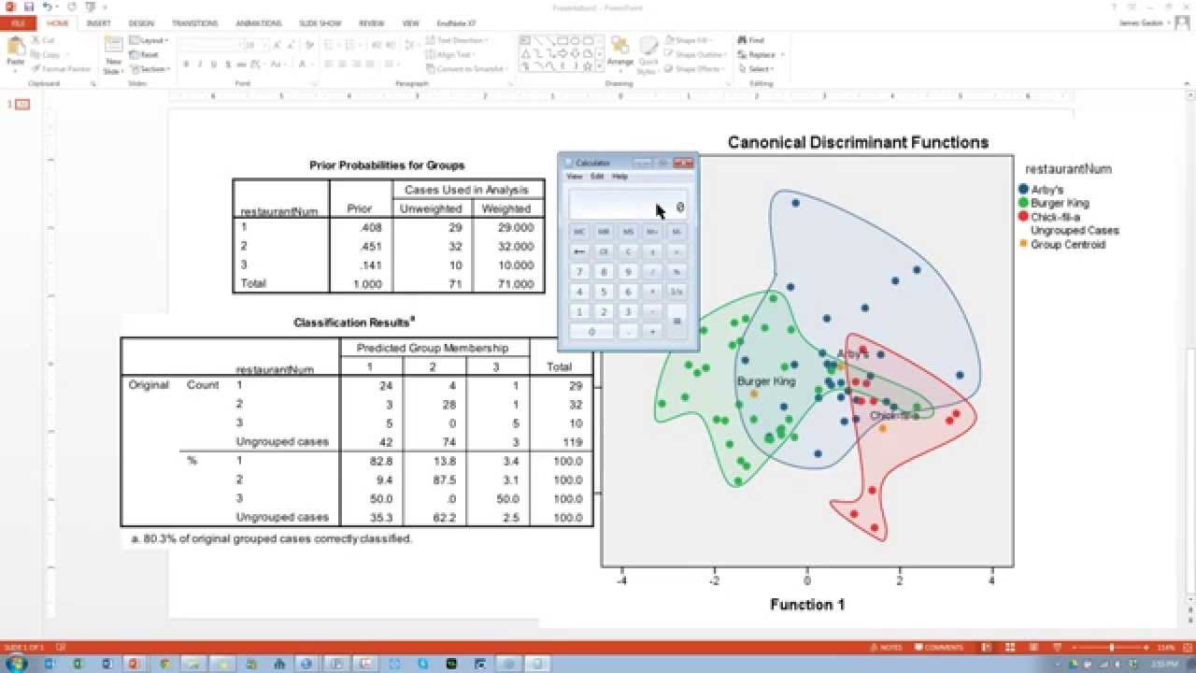This screenshot has width=1196, height=673.
Task: Click the New Slide icon
Action: click(113, 45)
